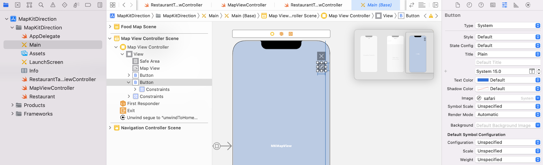Expand the Food Map Scene
This screenshot has width=543, height=165.
[x=110, y=27]
